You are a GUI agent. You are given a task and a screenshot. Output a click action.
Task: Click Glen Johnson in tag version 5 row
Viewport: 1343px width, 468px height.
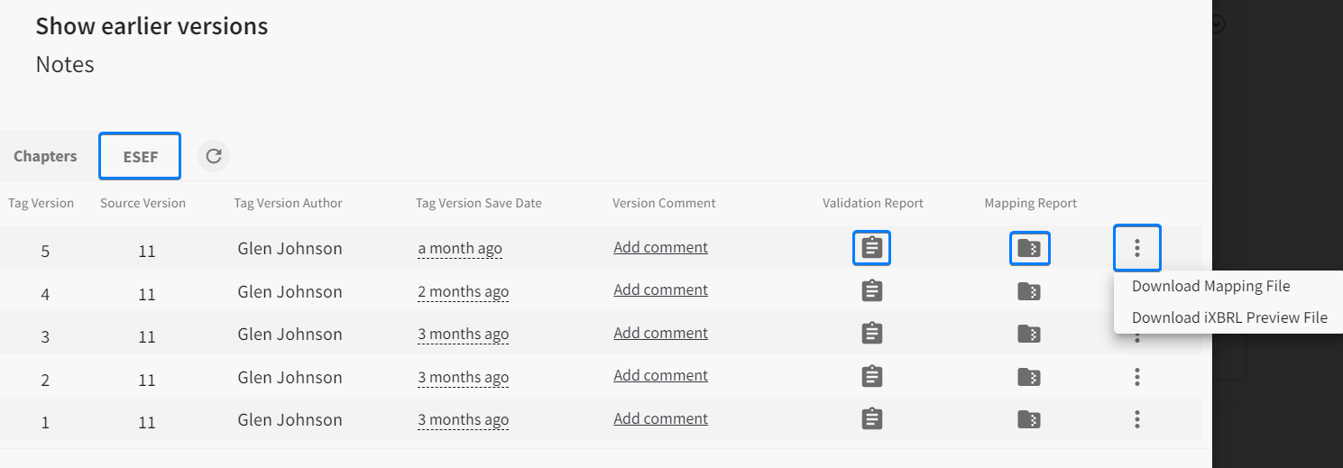click(290, 248)
